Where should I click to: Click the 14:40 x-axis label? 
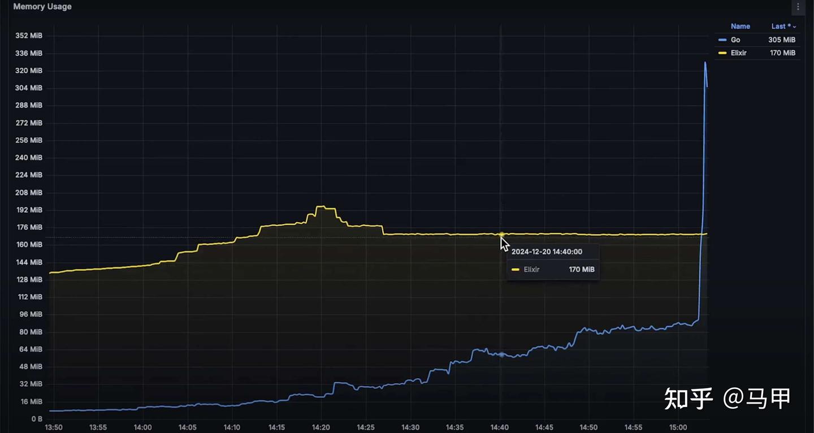[500, 428]
